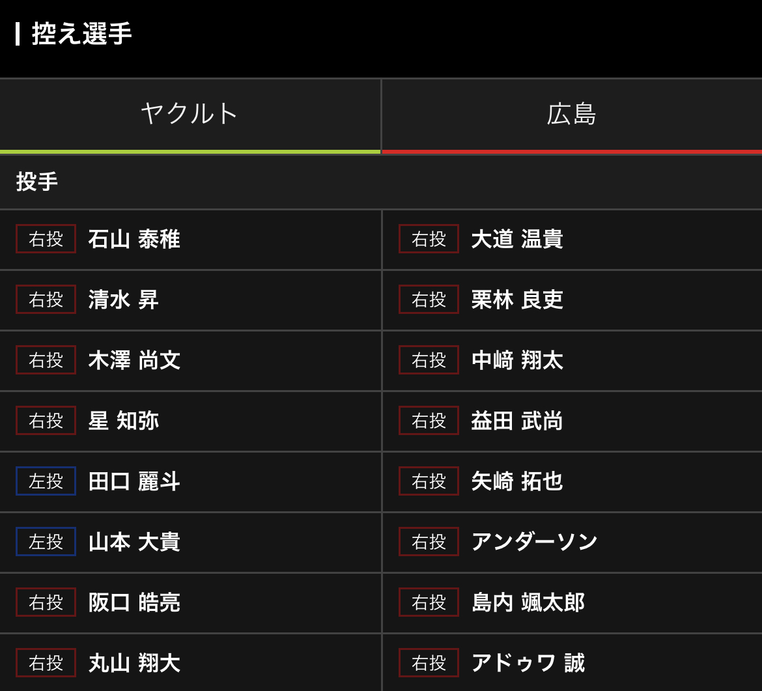This screenshot has width=762, height=691.
Task: Select pitcher アンダーソン
Action: tap(534, 542)
